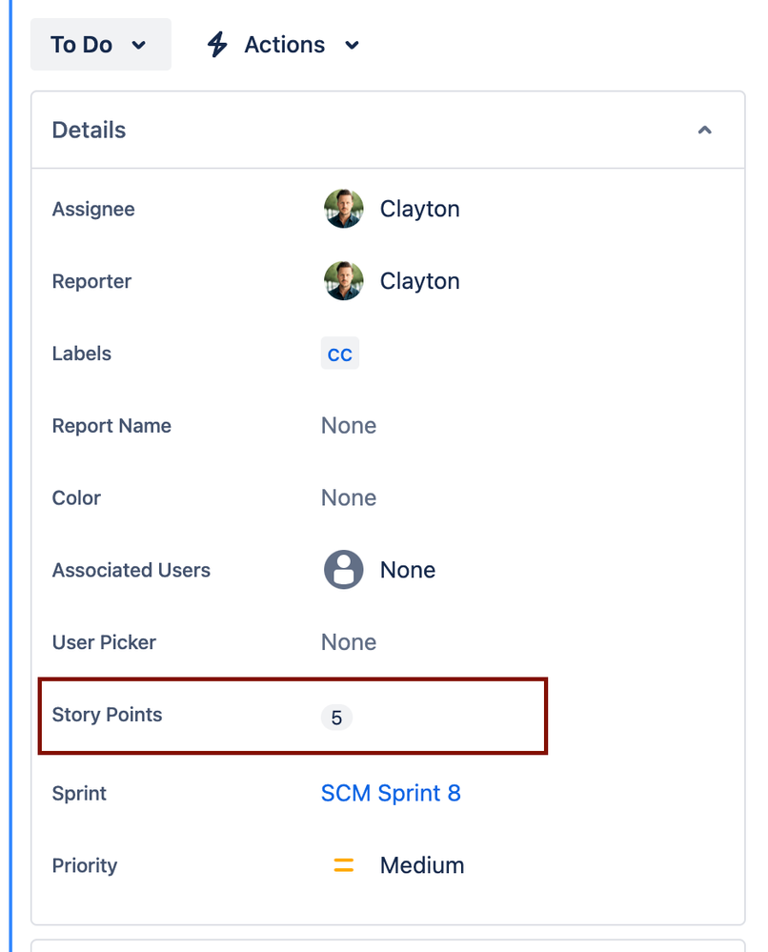The image size is (768, 952).
Task: Click the Color None field
Action: tap(349, 497)
